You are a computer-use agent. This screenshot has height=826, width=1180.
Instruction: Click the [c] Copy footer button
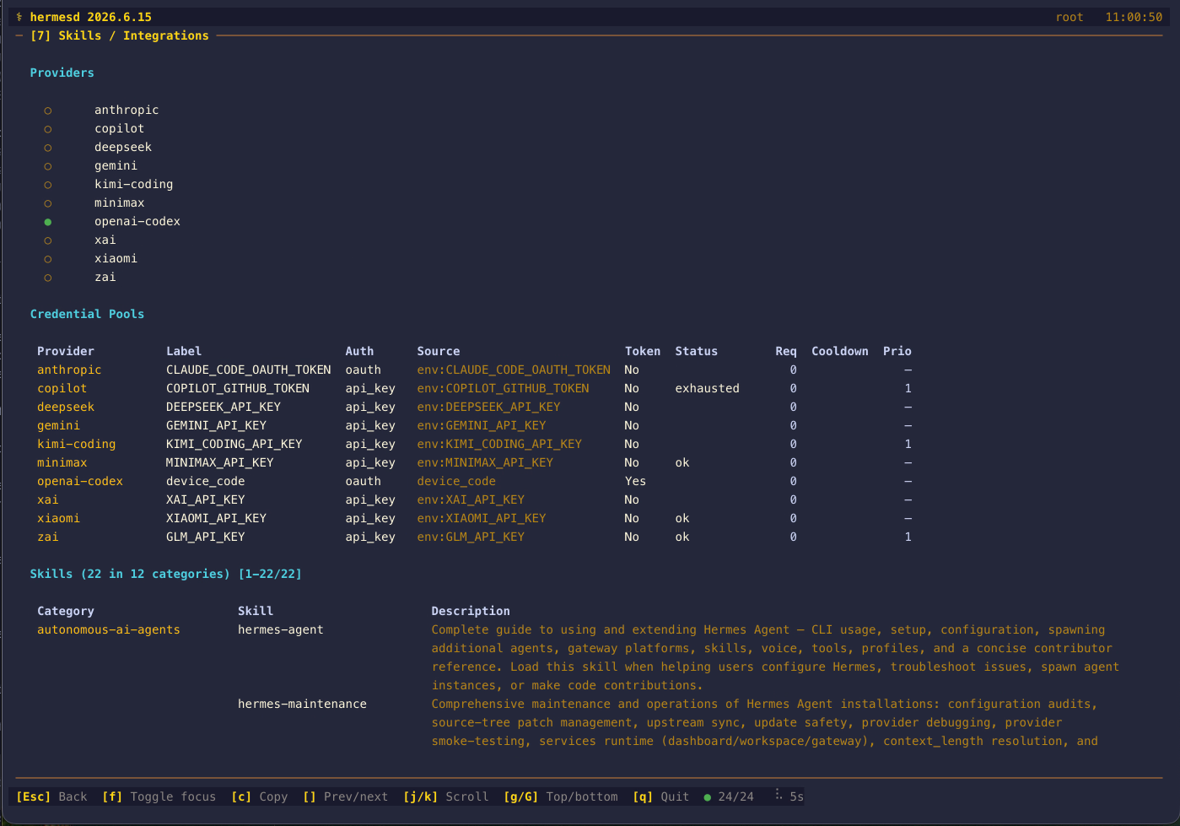pyautogui.click(x=260, y=796)
